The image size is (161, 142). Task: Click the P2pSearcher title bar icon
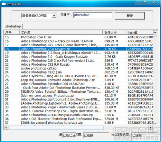click(x=4, y=4)
